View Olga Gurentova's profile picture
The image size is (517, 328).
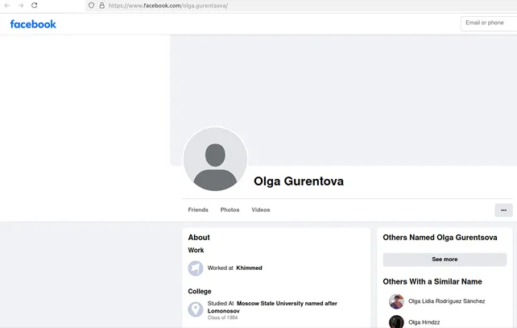[215, 159]
